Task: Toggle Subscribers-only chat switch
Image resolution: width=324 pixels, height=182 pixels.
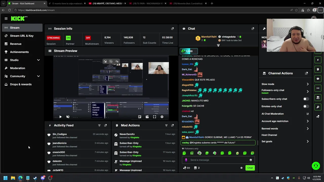Action: coord(306,99)
